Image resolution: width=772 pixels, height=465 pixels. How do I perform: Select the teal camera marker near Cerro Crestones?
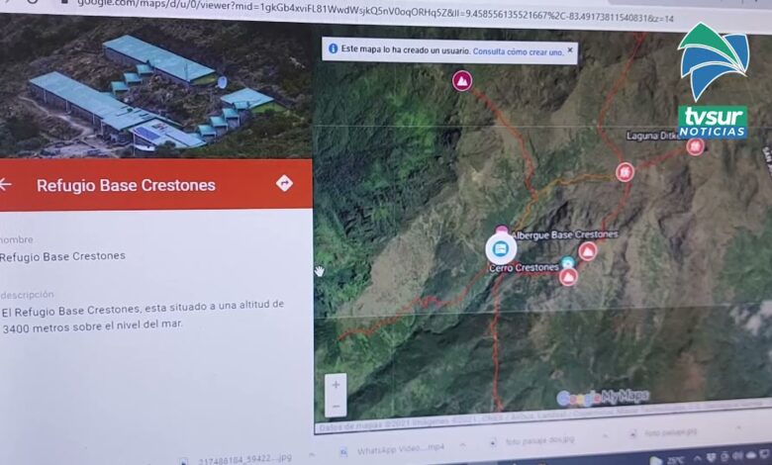pos(568,262)
